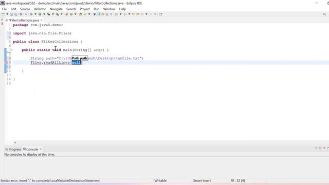Open the Debug dropdown arrow
Viewport: 329px width, 185px height.
coord(35,14)
